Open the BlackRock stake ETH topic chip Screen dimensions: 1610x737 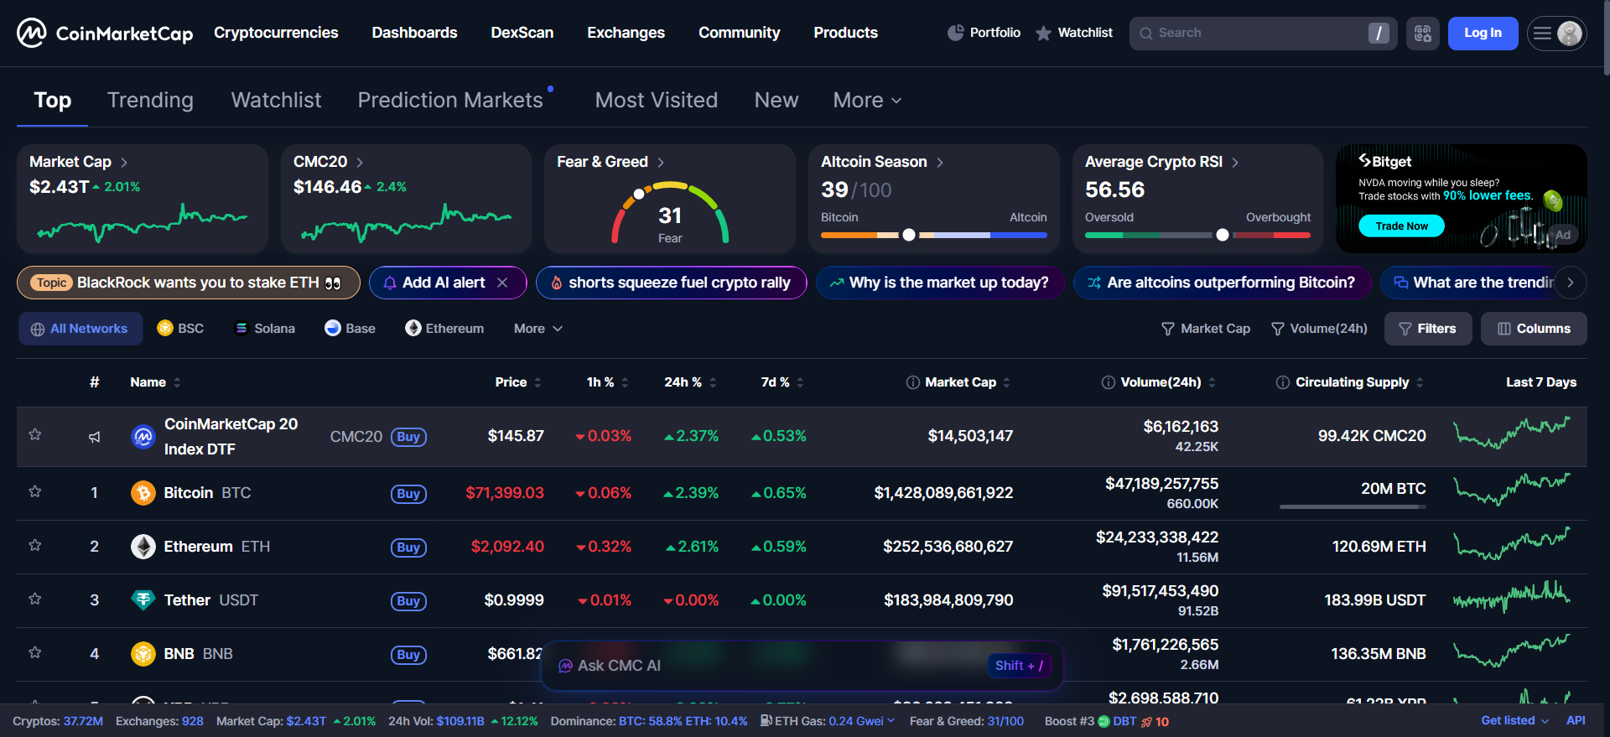tap(189, 283)
